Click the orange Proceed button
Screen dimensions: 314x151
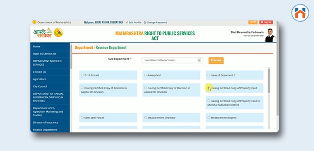point(216,61)
